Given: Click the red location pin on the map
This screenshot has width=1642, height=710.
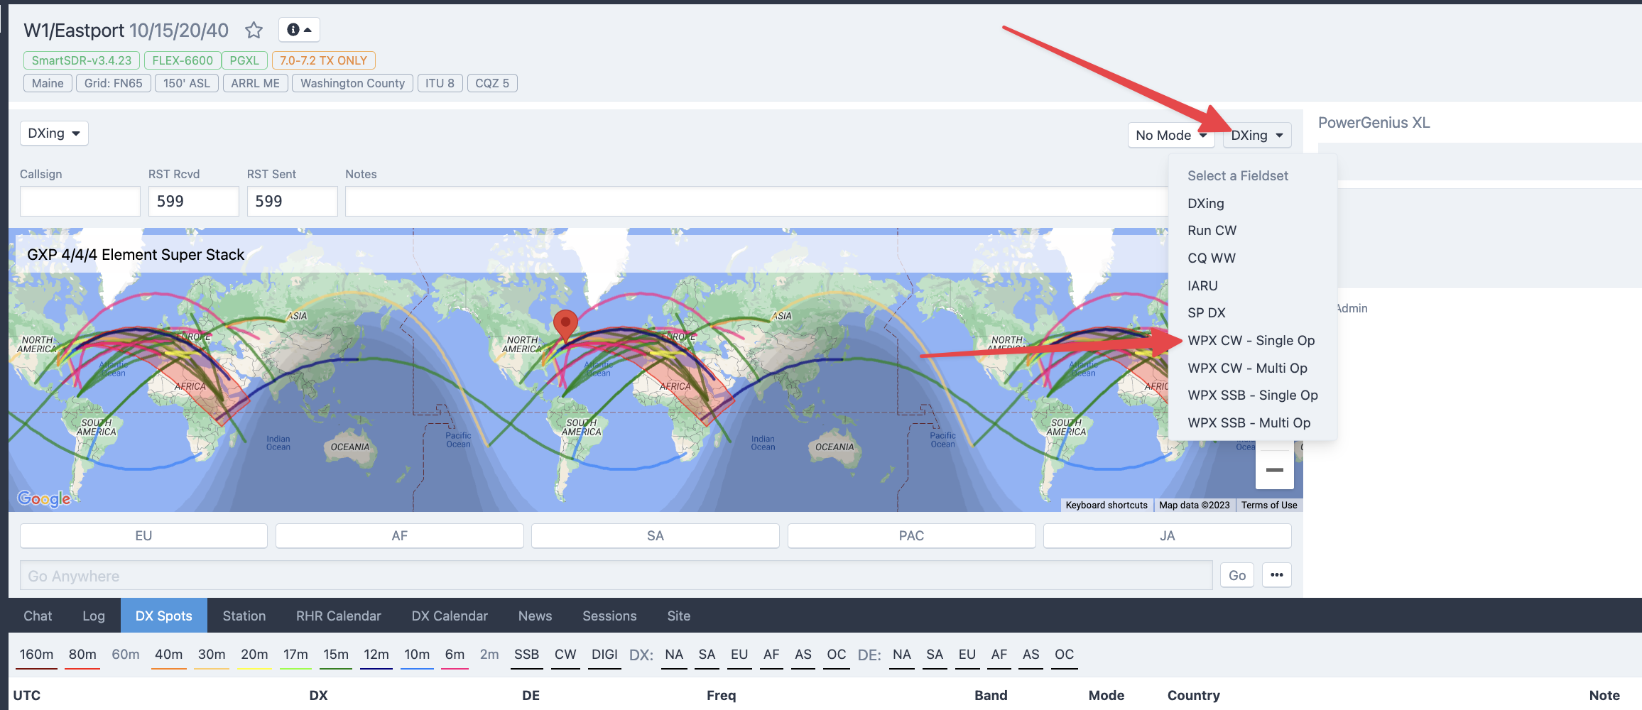Looking at the screenshot, I should tap(565, 326).
